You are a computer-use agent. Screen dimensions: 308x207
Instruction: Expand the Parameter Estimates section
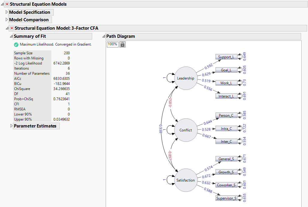coord(11,126)
